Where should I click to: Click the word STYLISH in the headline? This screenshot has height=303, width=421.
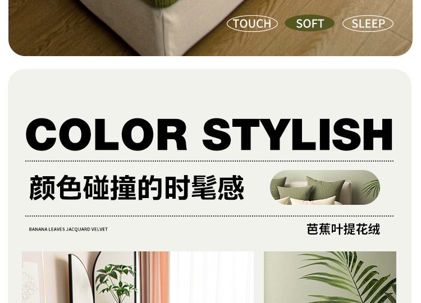click(x=298, y=134)
